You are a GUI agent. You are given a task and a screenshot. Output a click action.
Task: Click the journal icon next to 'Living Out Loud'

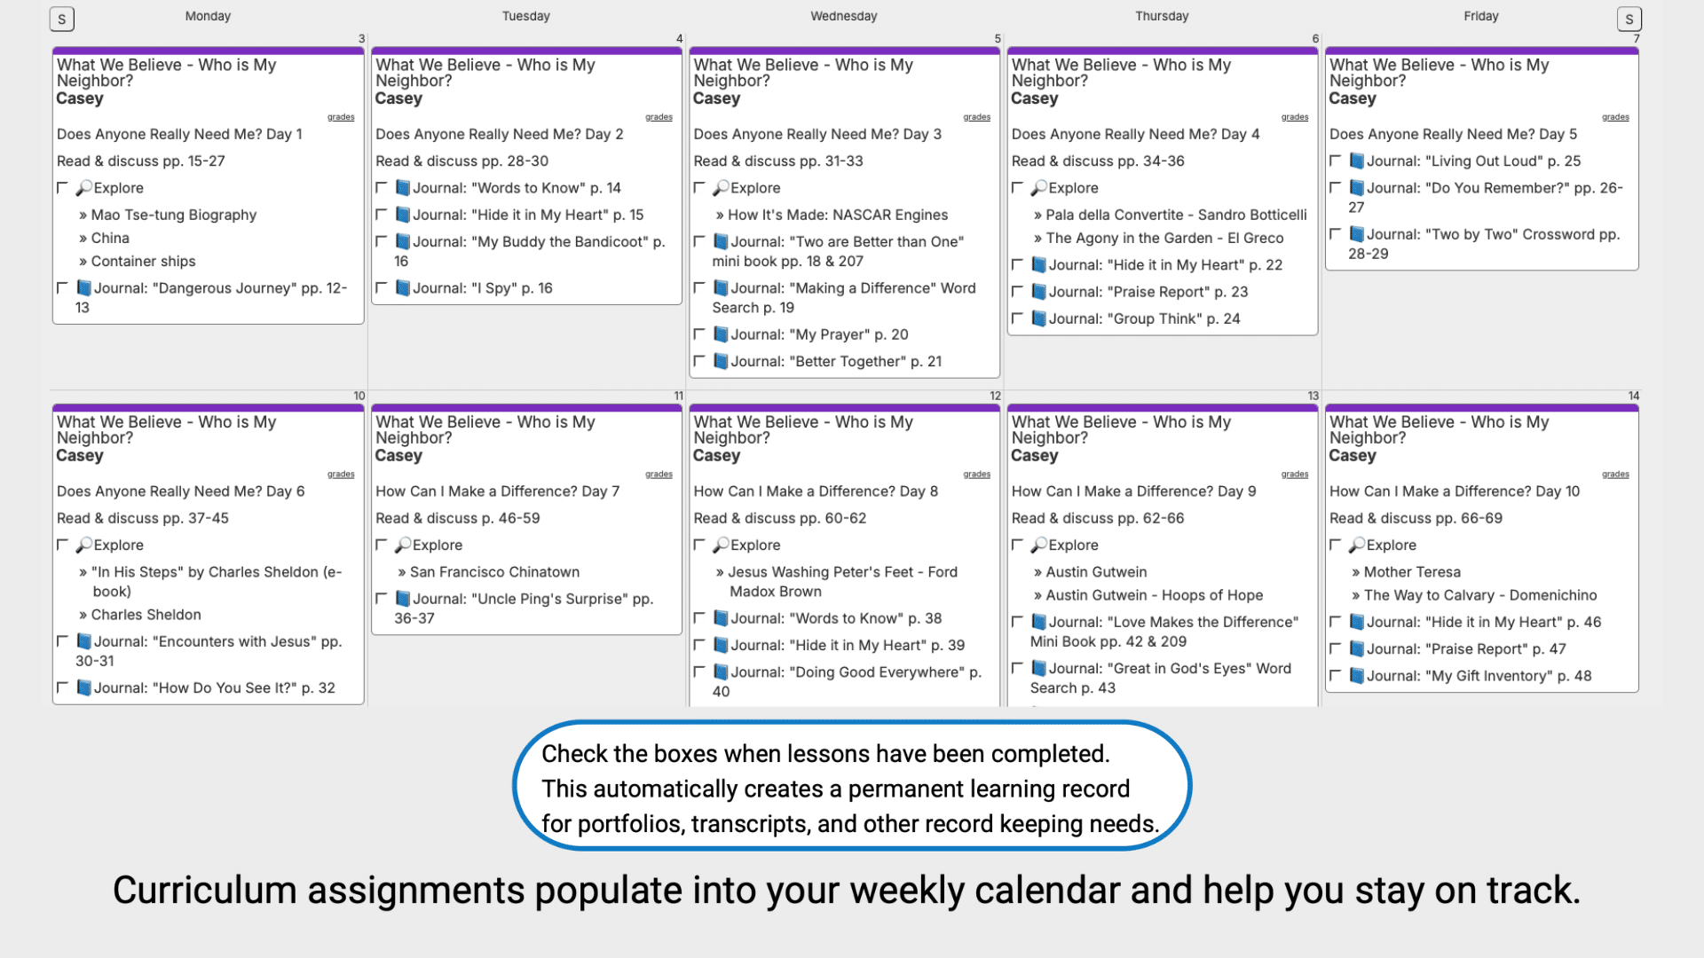pos(1357,161)
